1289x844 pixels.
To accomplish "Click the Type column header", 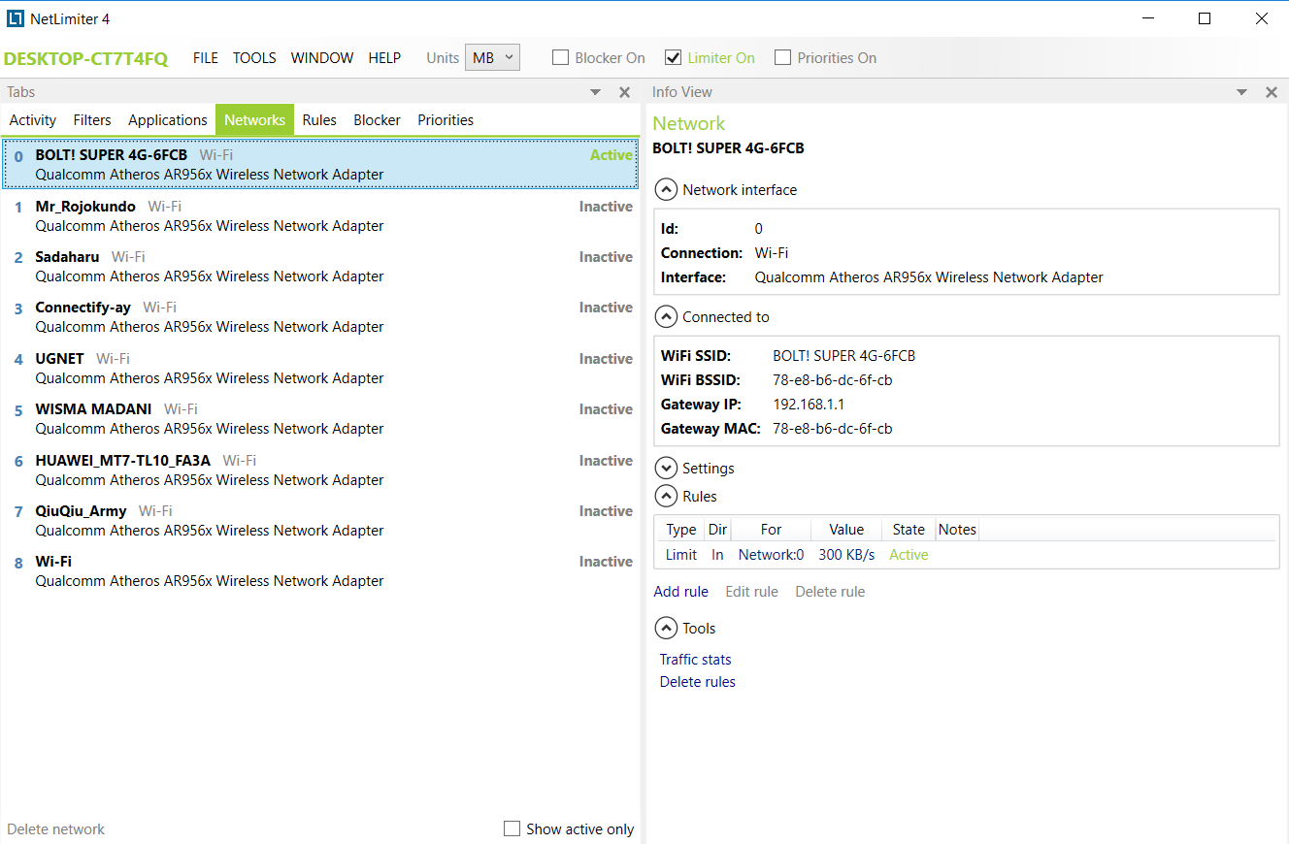I will [x=681, y=530].
